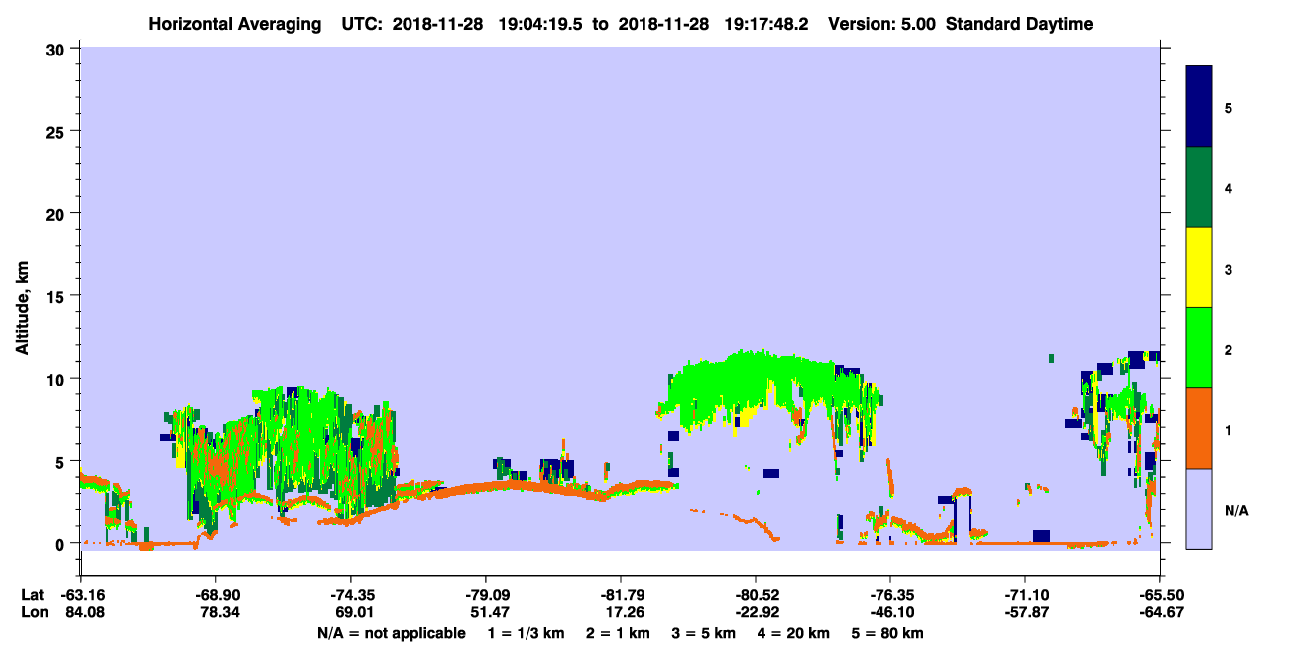Click latitude value -76.35
1289x661 pixels.
[890, 594]
